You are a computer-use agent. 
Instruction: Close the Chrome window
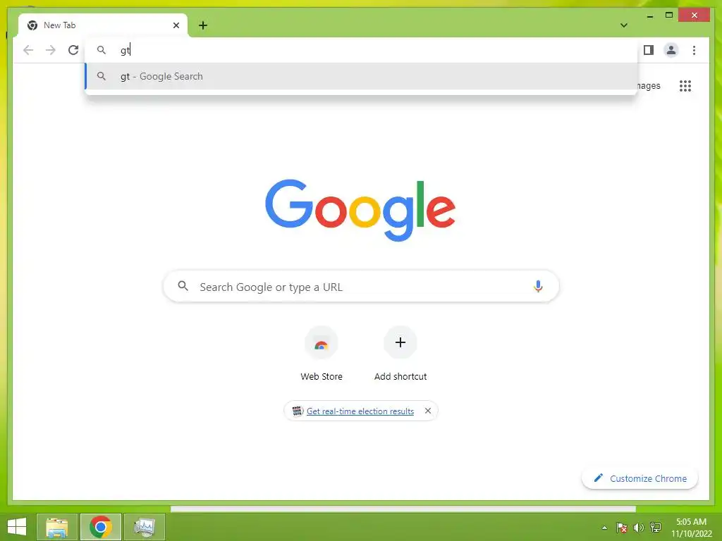(695, 15)
